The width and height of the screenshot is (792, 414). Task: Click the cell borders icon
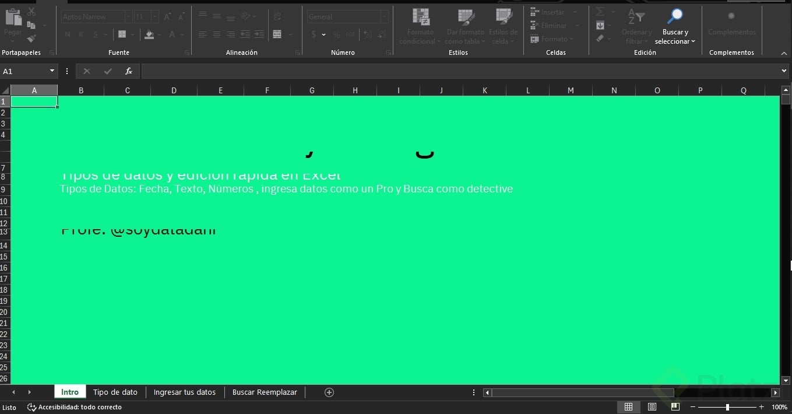coord(122,34)
